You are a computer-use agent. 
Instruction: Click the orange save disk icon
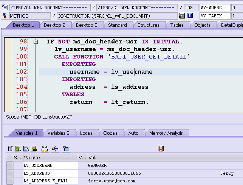161,148
